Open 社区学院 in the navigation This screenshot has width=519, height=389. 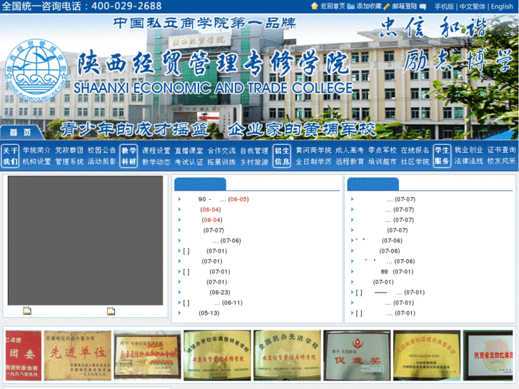tap(415, 161)
